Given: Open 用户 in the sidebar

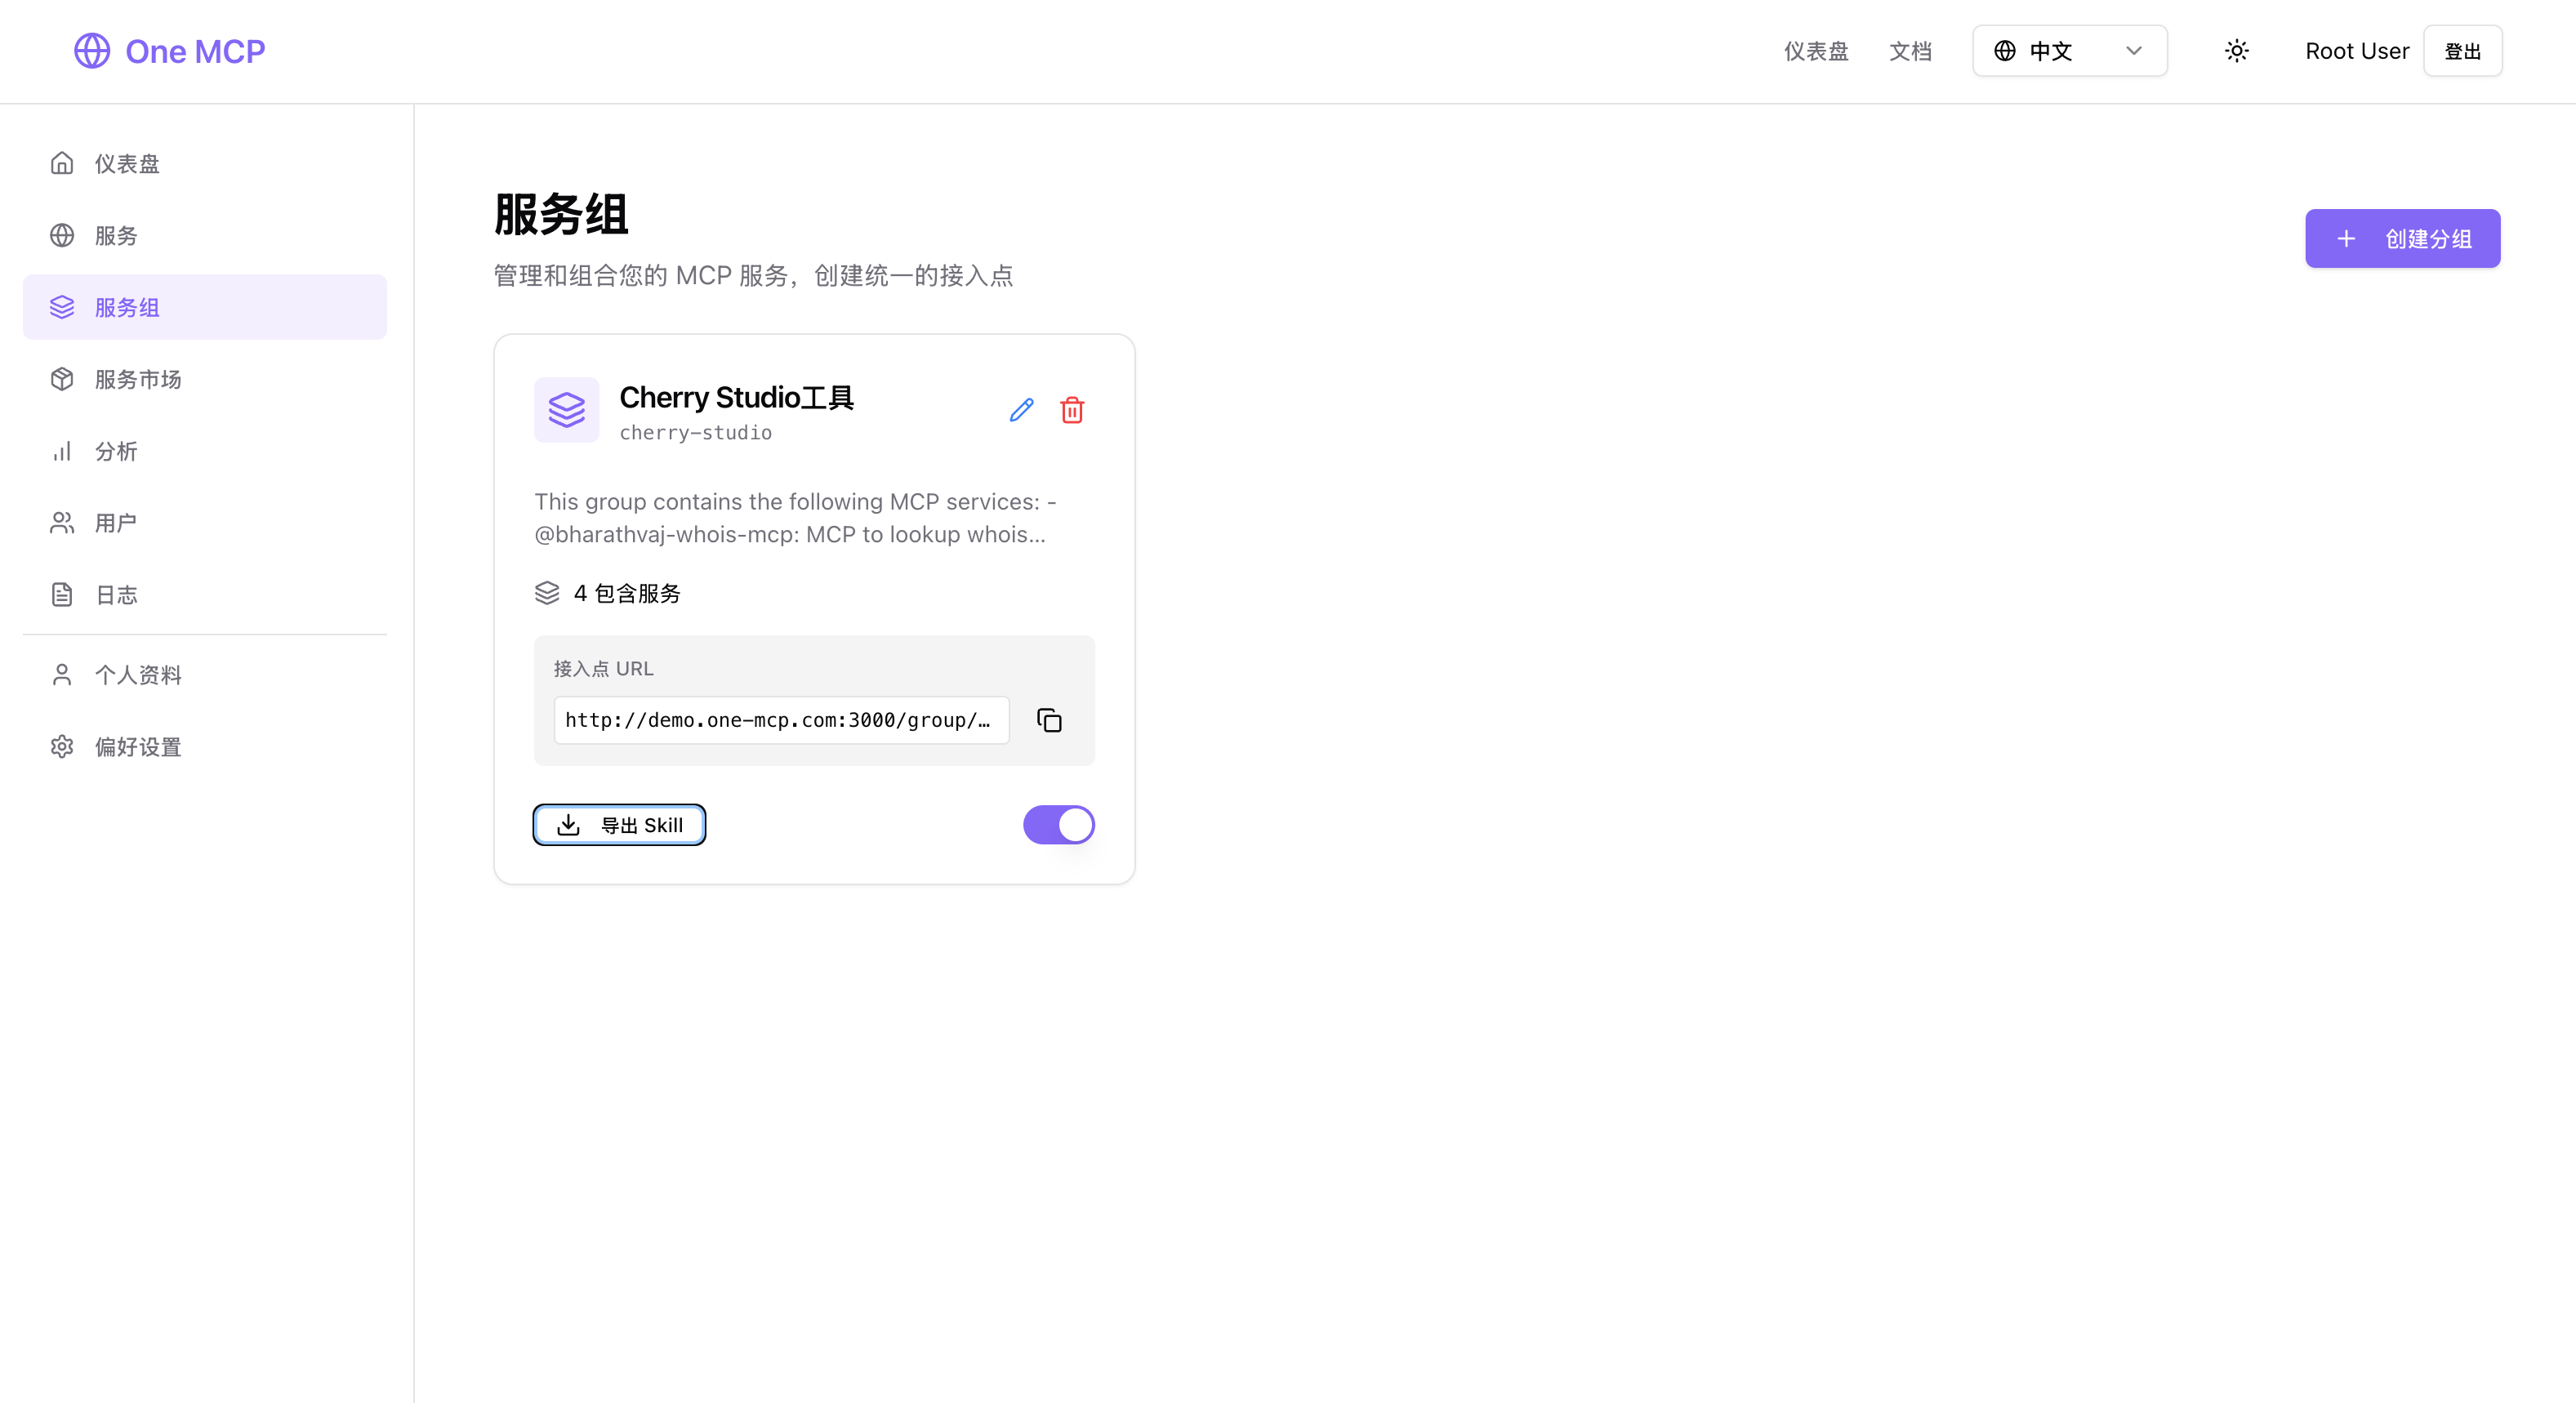Looking at the screenshot, I should click(204, 523).
